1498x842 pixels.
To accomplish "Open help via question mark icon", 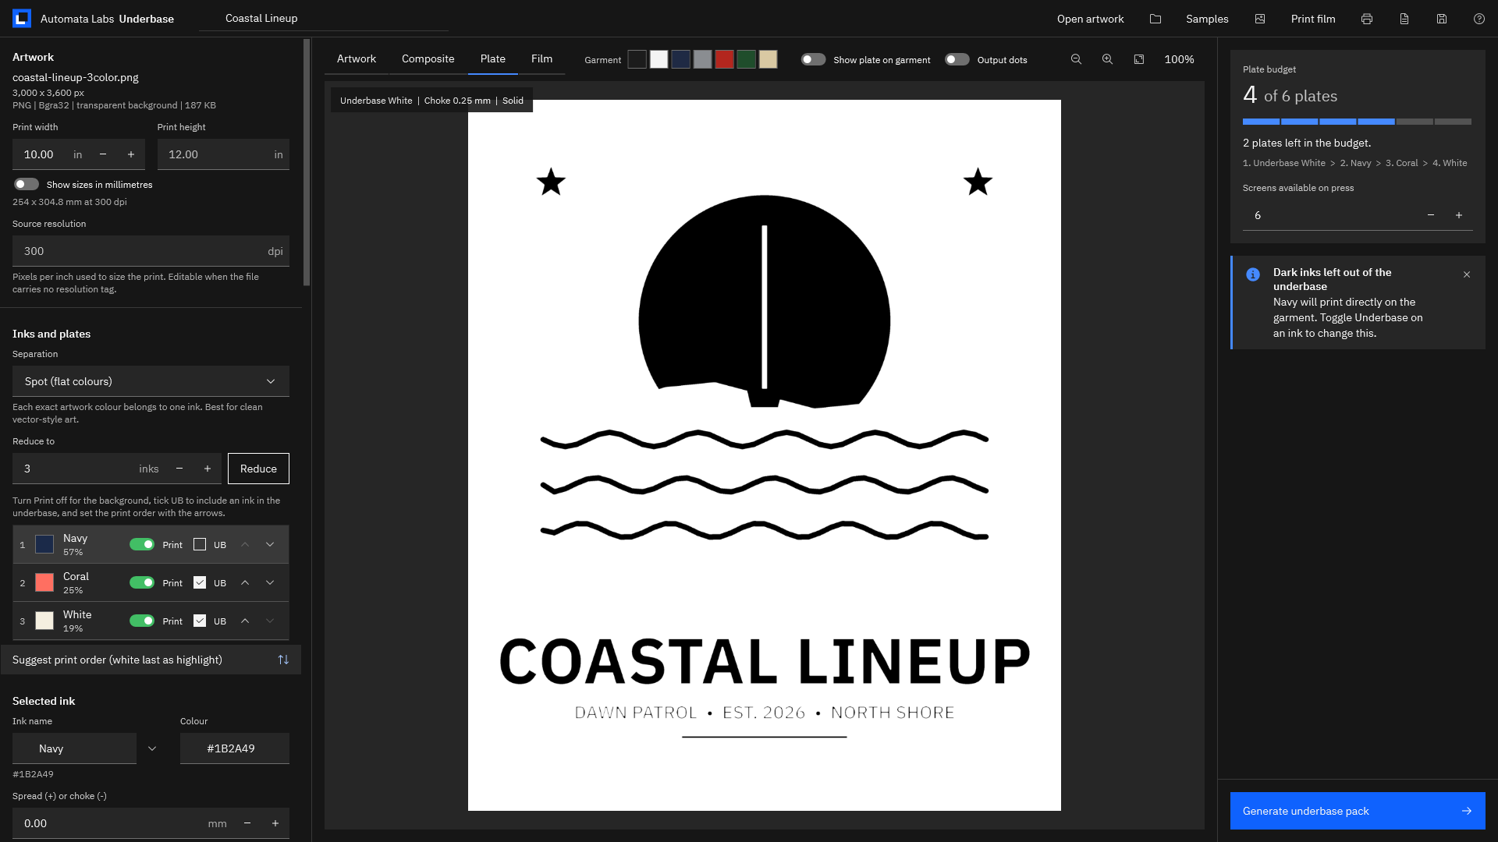I will pos(1479,19).
